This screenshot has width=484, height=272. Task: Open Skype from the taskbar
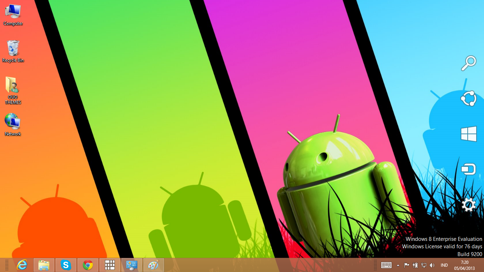(x=66, y=265)
